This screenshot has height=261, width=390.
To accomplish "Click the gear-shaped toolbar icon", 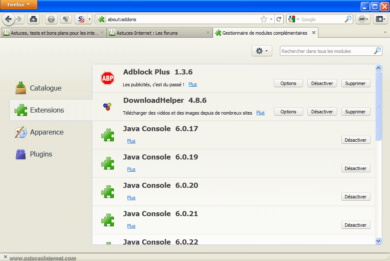I will click(51, 19).
